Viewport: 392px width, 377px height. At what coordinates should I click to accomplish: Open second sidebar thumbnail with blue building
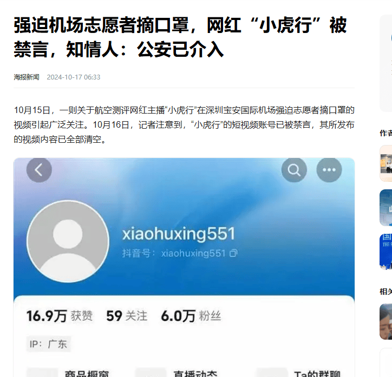386,208
